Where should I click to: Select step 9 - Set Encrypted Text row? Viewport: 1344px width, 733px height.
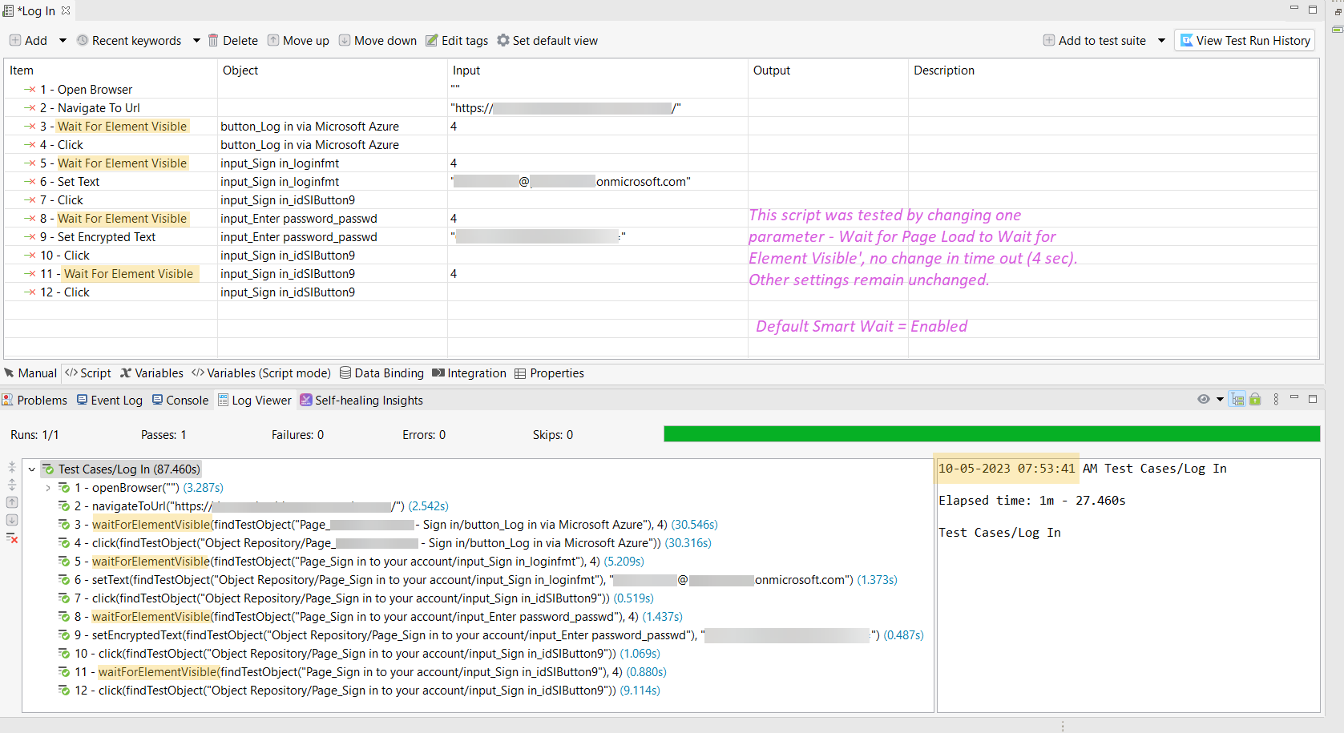661,237
